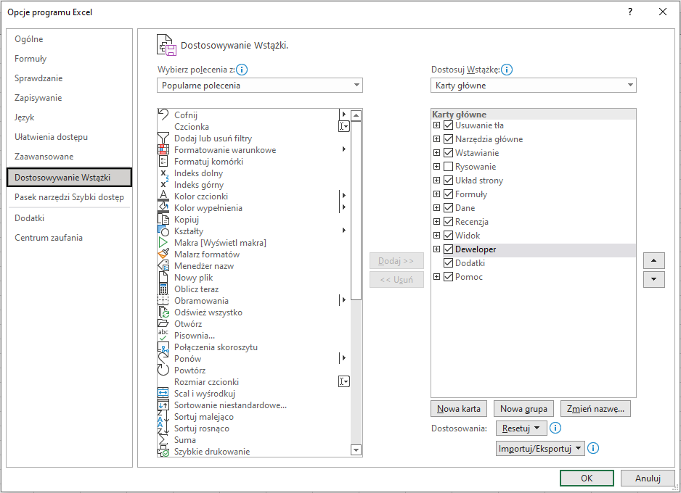Click info icon next to Wybierz polecenia z
This screenshot has width=681, height=493.
(x=242, y=70)
